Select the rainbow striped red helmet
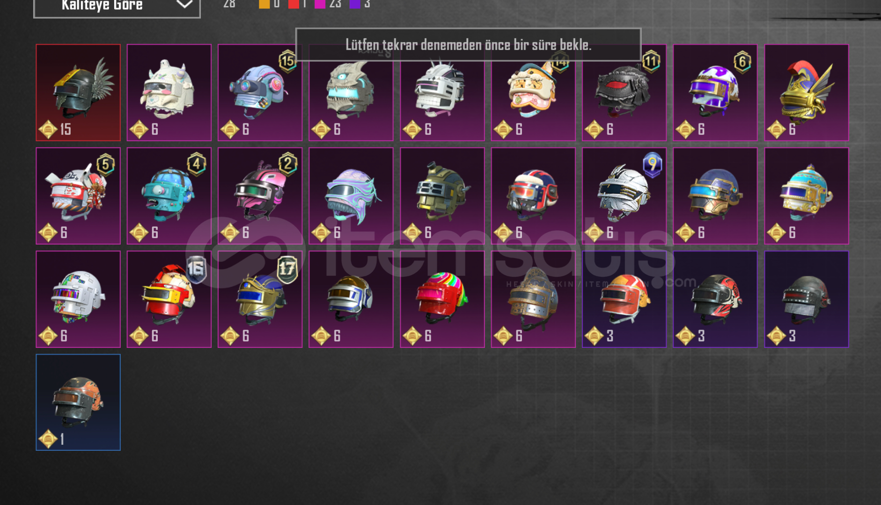The width and height of the screenshot is (881, 505). pos(442,299)
